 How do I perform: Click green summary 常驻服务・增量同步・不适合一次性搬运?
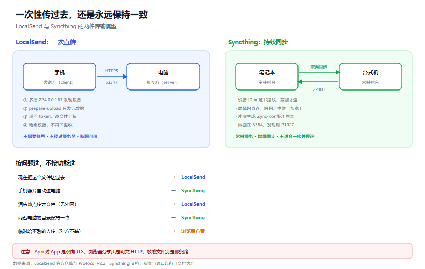coord(275,137)
